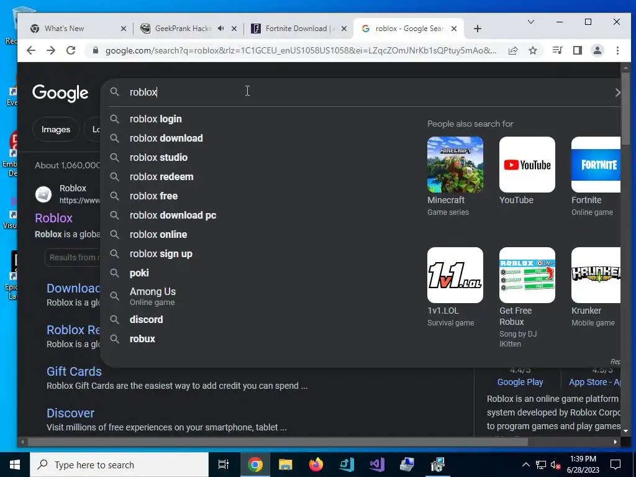The width and height of the screenshot is (636, 477).
Task: Open the Gift Cards result link
Action: 74,371
